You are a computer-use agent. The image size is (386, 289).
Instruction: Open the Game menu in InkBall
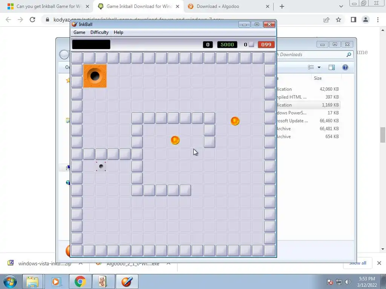click(79, 32)
